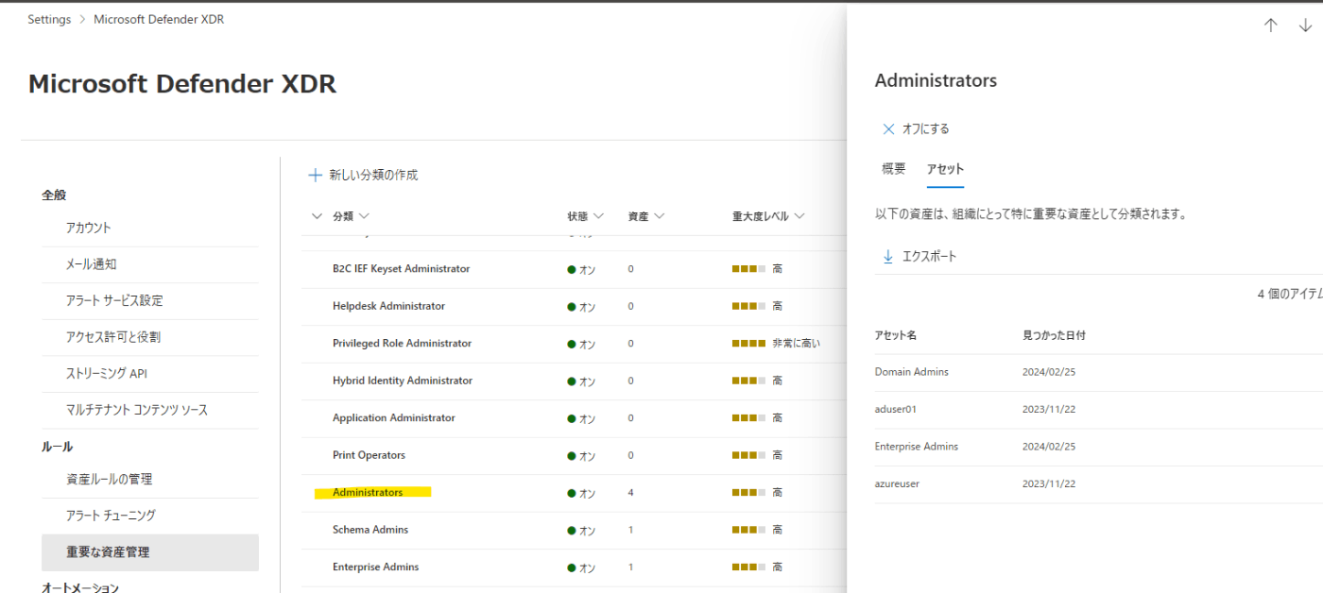Click オン status in Schema Admins row

click(582, 531)
